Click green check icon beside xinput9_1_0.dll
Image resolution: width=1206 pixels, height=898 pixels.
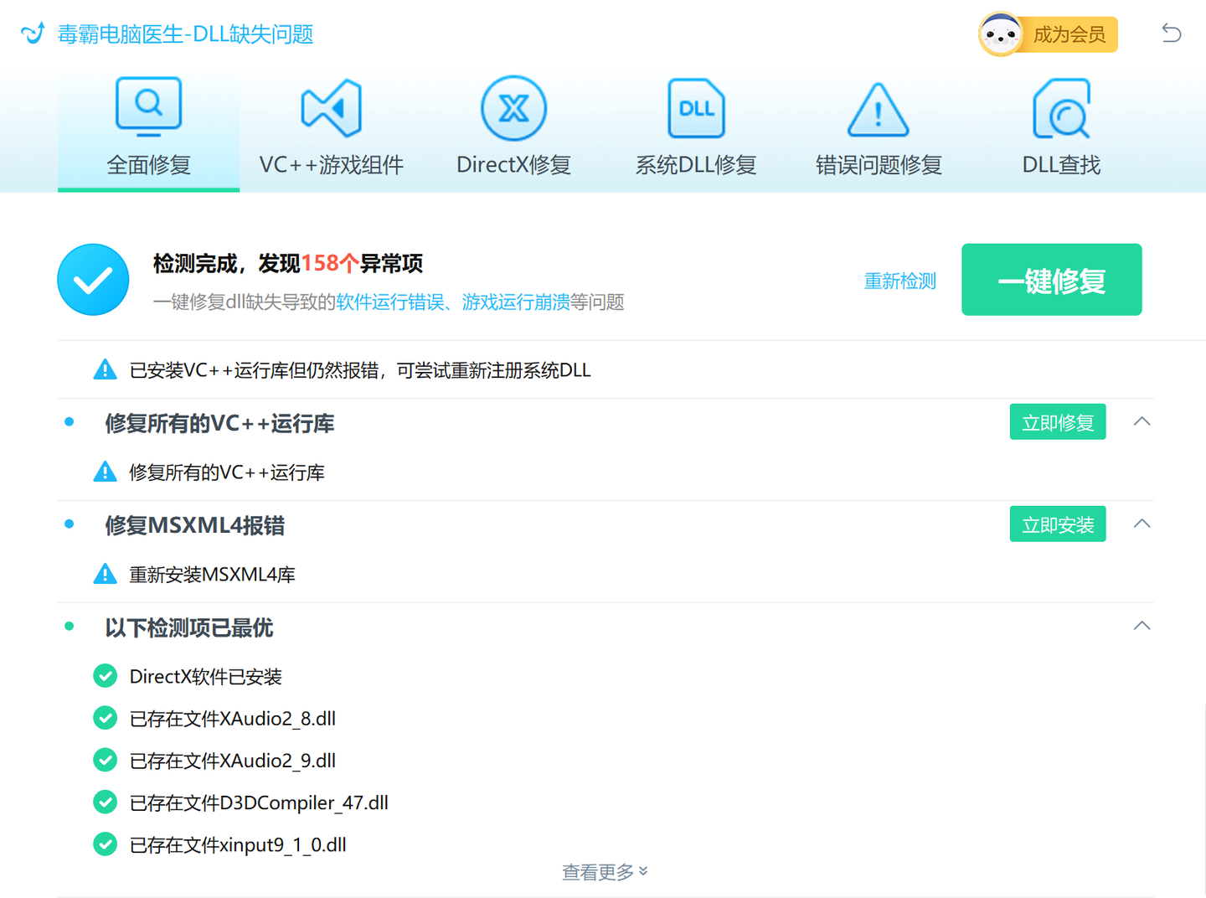coord(105,844)
